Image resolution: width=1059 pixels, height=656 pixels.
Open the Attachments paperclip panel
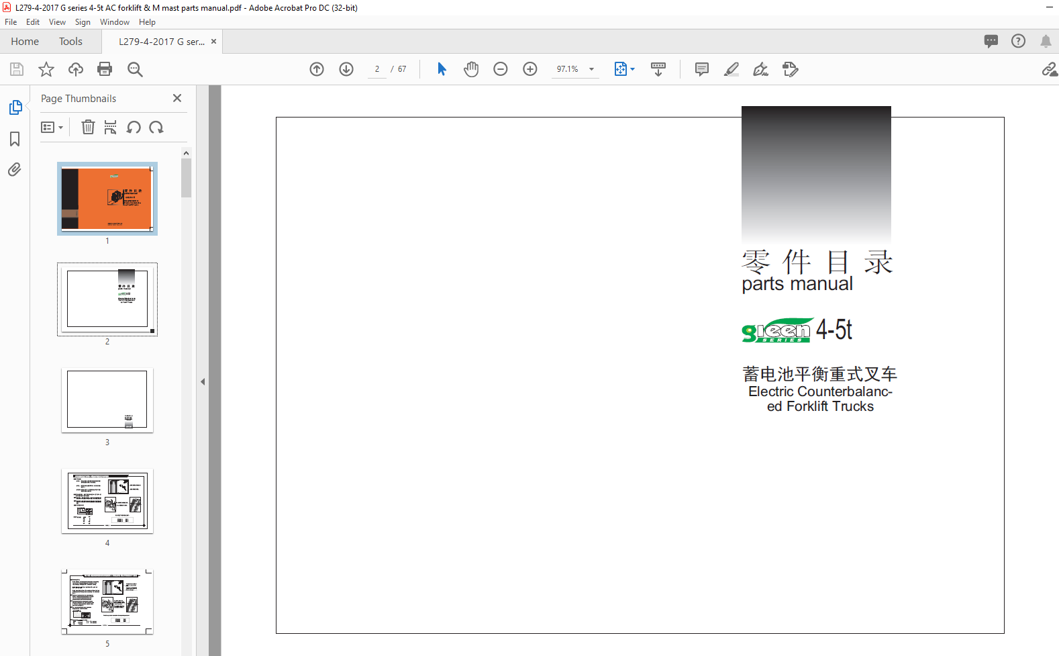click(15, 169)
